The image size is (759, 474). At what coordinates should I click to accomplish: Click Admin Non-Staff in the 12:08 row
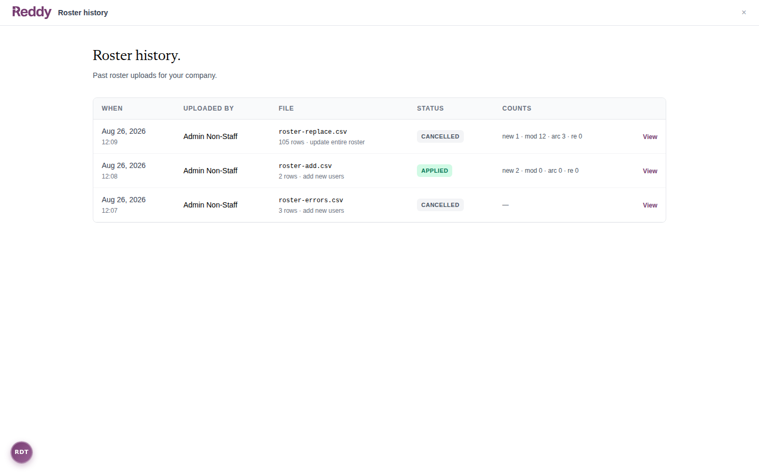pyautogui.click(x=210, y=171)
